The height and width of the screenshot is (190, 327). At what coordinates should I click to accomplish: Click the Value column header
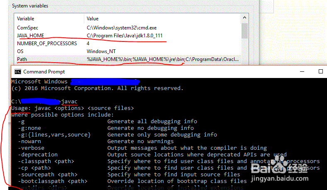coord(93,19)
